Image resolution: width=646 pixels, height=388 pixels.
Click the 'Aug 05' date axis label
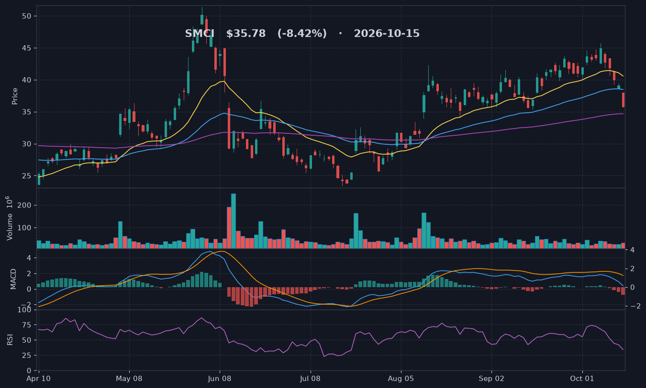[401, 379]
